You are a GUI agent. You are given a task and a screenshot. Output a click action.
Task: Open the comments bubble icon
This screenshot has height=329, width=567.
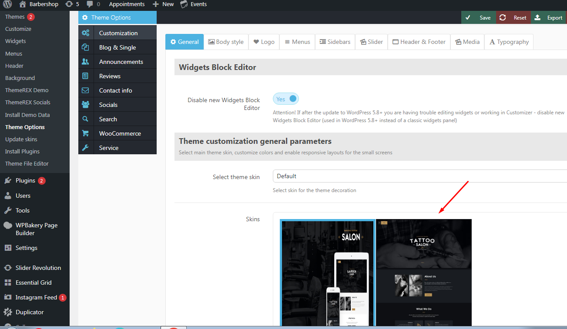tap(90, 4)
